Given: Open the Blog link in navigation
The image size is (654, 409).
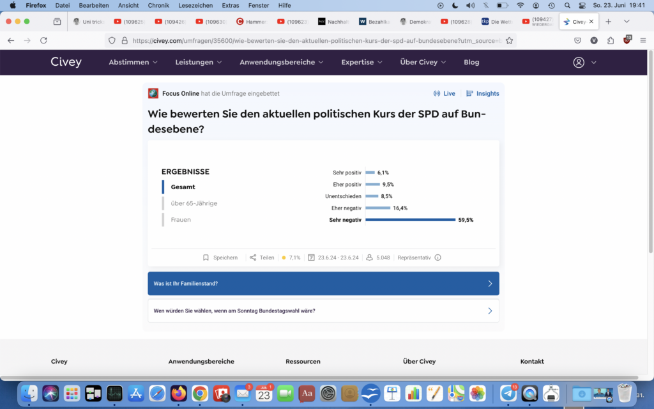Looking at the screenshot, I should coord(471,63).
